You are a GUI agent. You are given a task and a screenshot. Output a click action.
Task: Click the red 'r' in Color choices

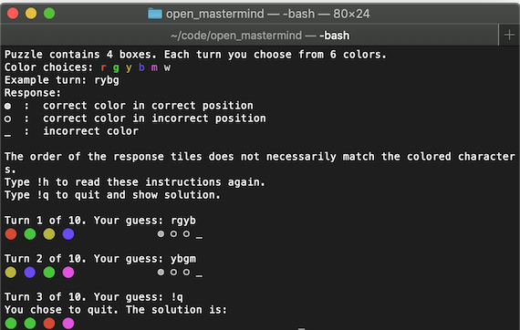pyautogui.click(x=103, y=67)
